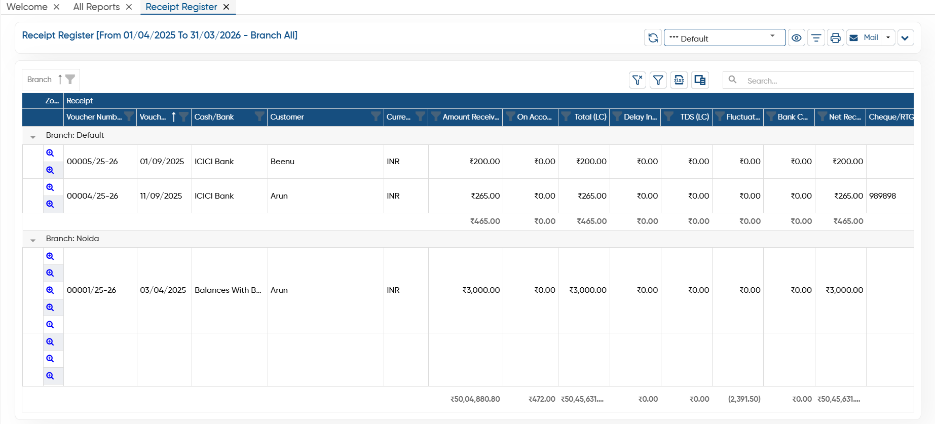Collapse the Branch: Default group
The width and height of the screenshot is (935, 424).
pos(33,136)
